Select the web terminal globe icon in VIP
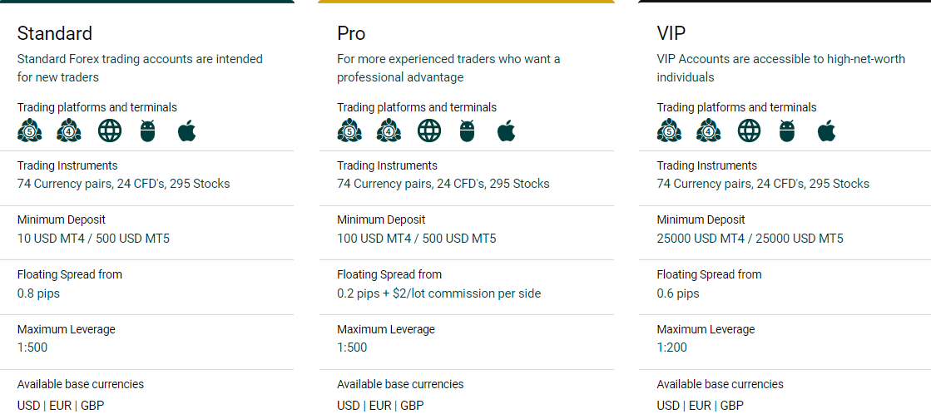 click(750, 130)
